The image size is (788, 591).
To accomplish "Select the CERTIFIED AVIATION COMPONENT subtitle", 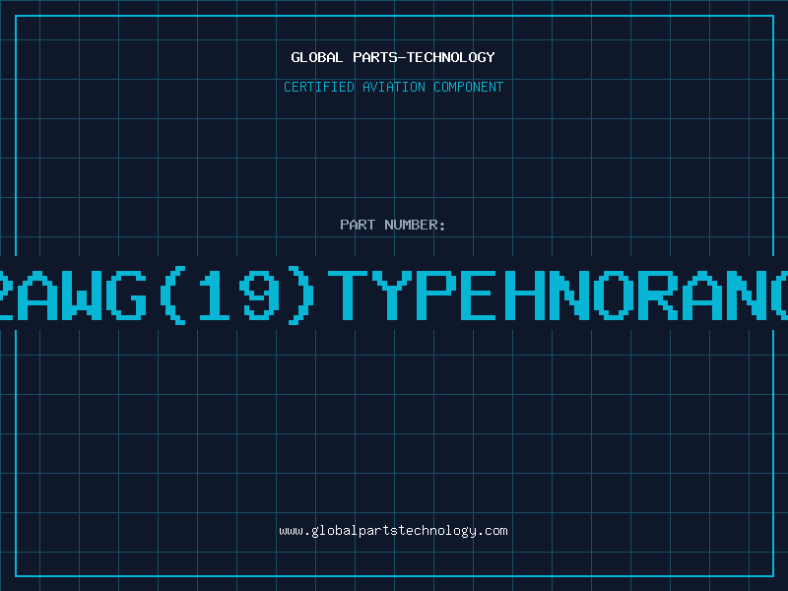I will (393, 87).
